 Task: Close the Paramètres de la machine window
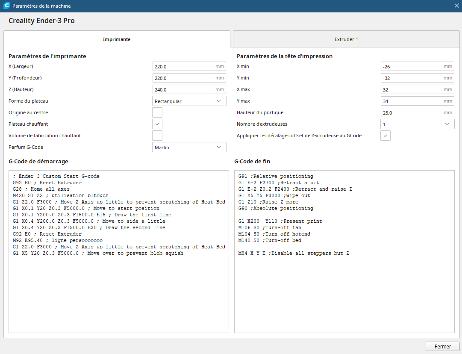pyautogui.click(x=456, y=6)
